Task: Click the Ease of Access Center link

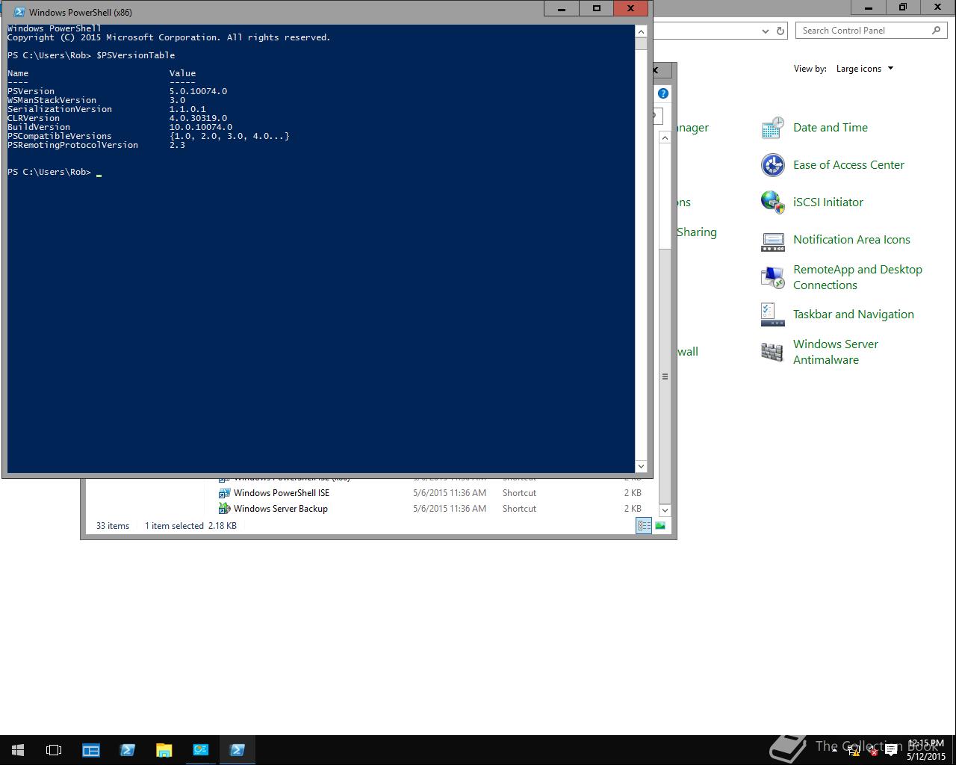Action: (848, 165)
